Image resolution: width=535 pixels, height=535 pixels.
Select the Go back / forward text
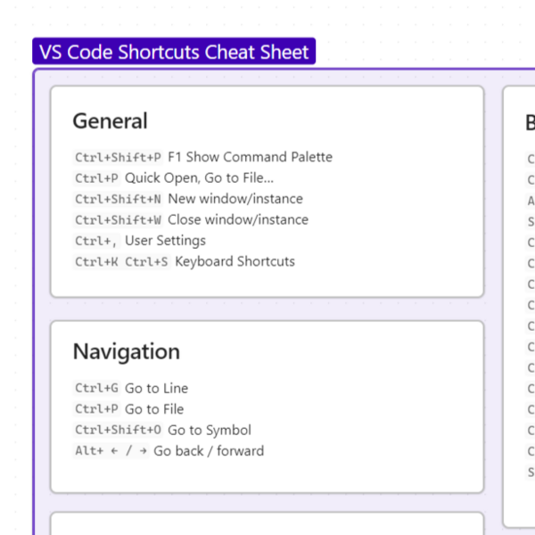coord(209,450)
